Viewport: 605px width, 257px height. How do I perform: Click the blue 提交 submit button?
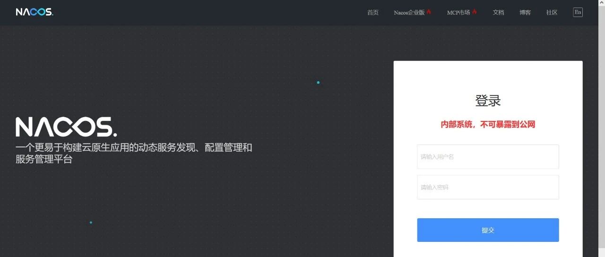pos(488,230)
